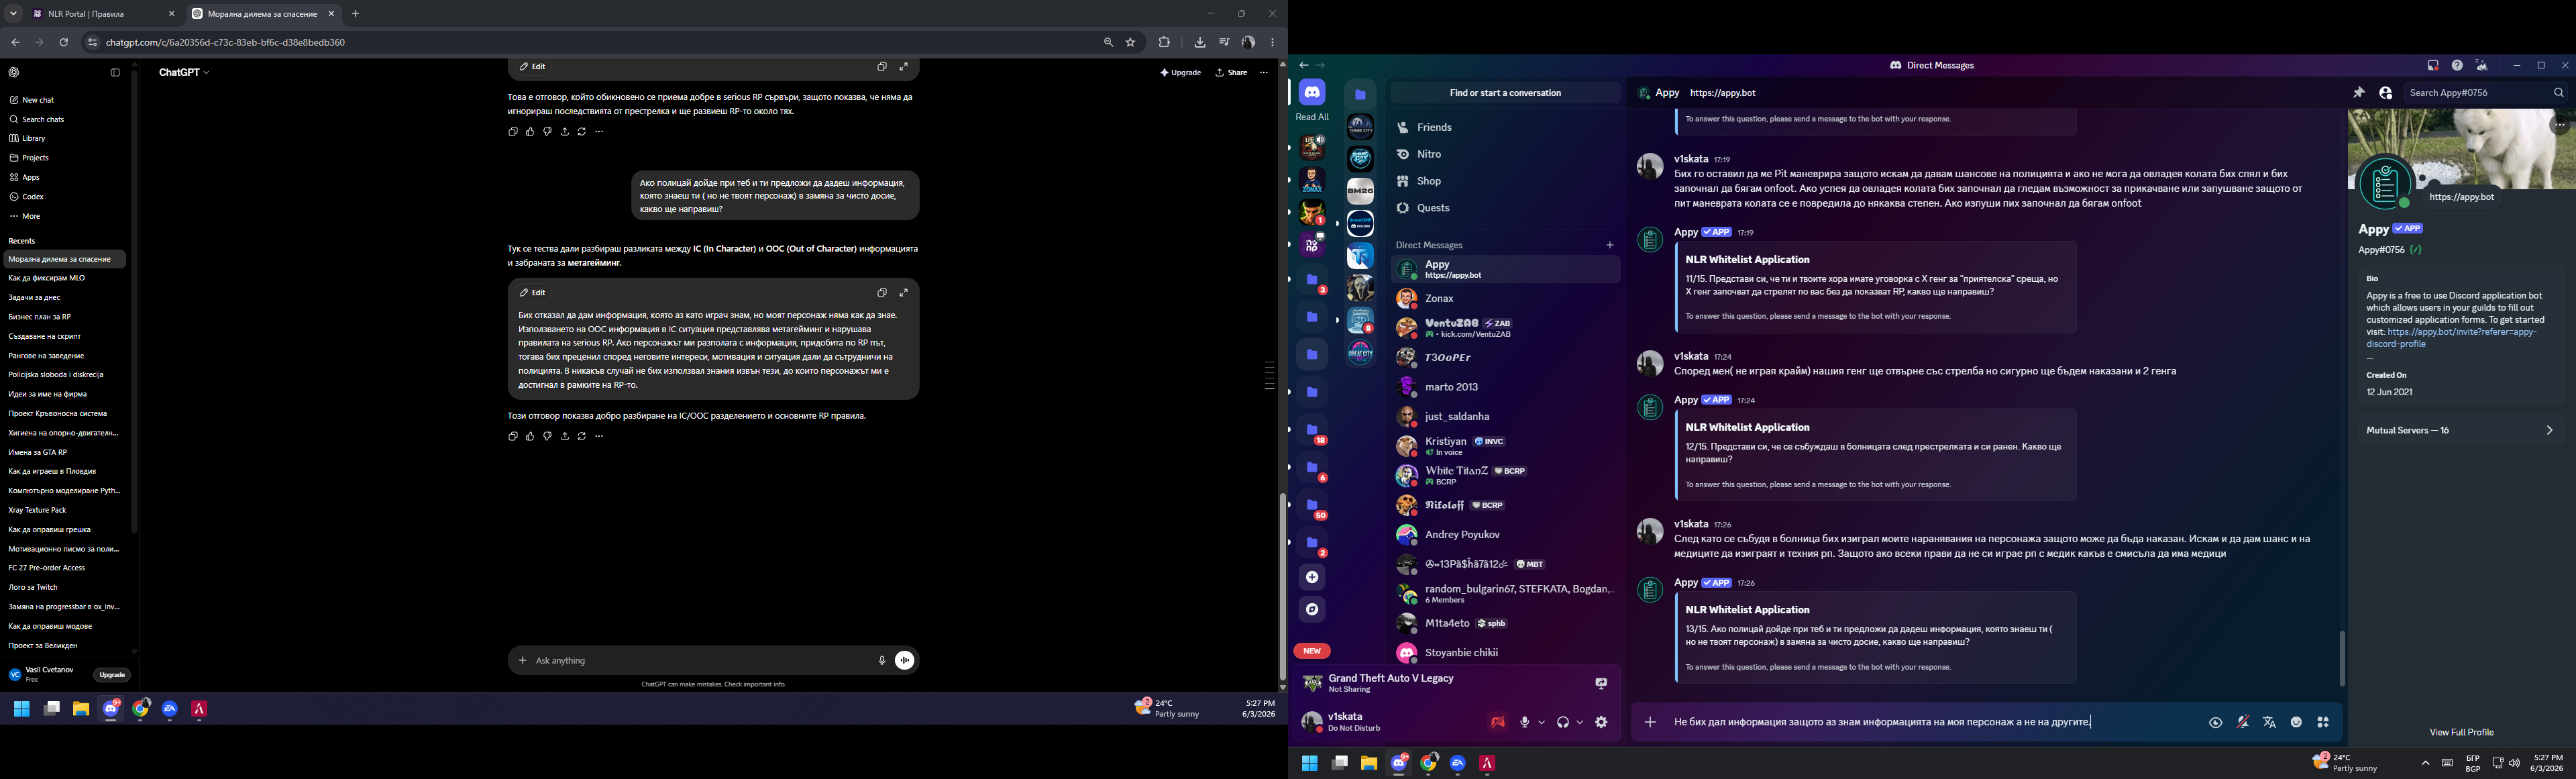This screenshot has width=2576, height=779.
Task: Open the emoji picker in message bar
Action: click(2297, 722)
